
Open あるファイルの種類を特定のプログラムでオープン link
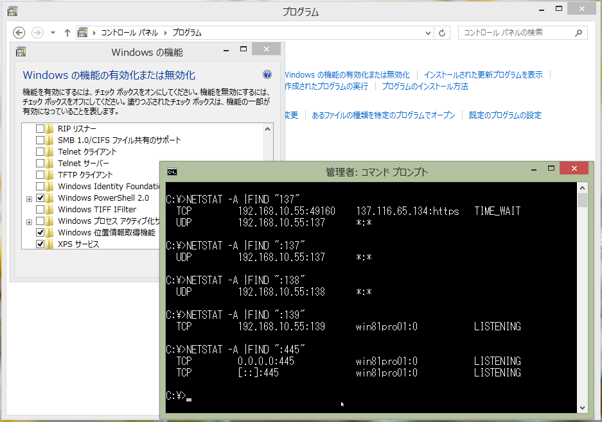(384, 115)
